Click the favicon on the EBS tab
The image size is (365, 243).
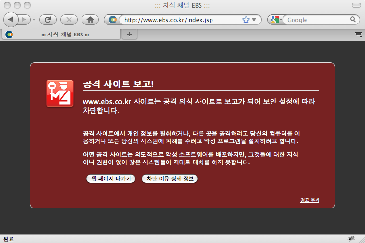pos(9,35)
